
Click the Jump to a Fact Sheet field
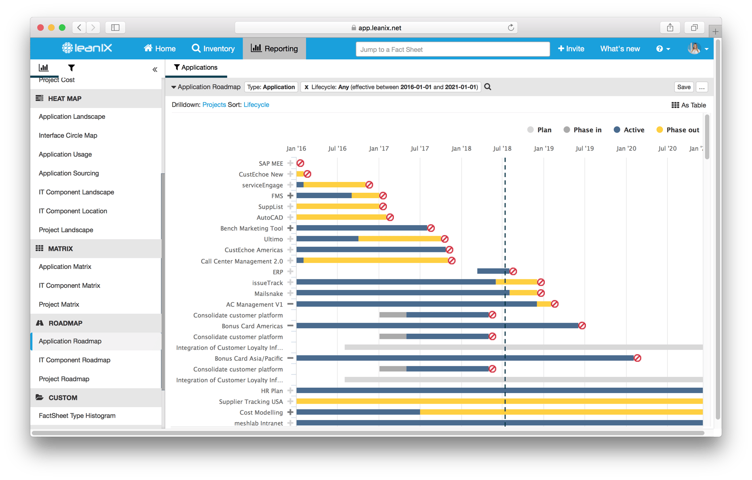point(452,49)
